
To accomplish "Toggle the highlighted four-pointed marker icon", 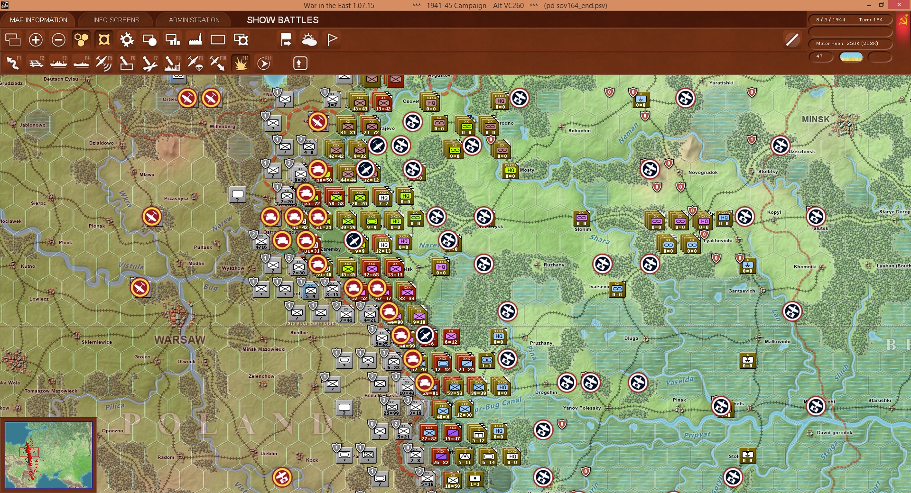I will coord(104,40).
